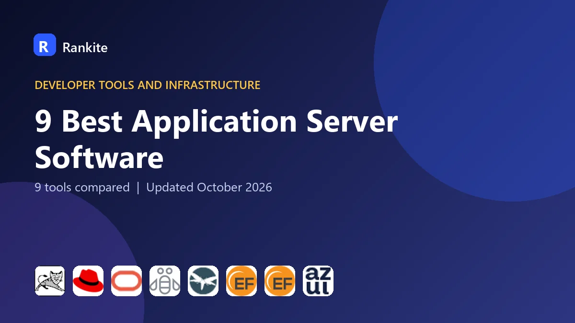Viewport: 575px width, 323px height.
Task: Click the red Oracle oval logo
Action: (126, 281)
